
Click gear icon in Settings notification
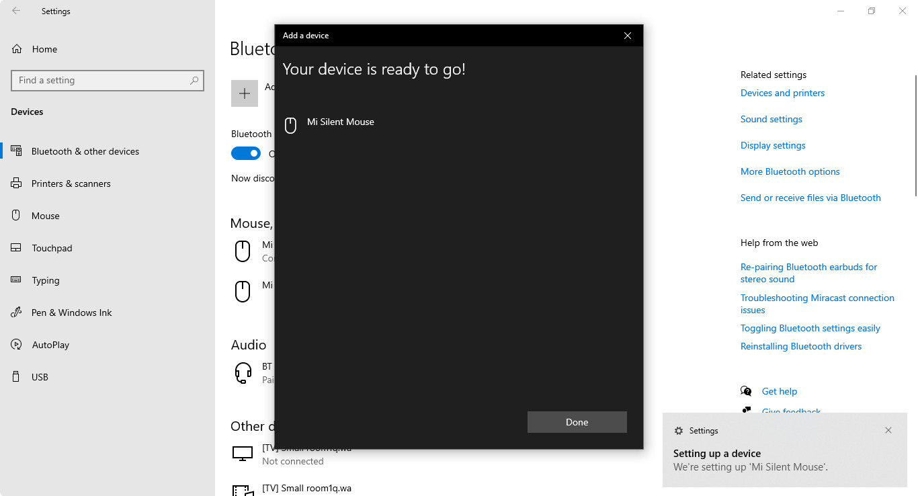pyautogui.click(x=679, y=431)
